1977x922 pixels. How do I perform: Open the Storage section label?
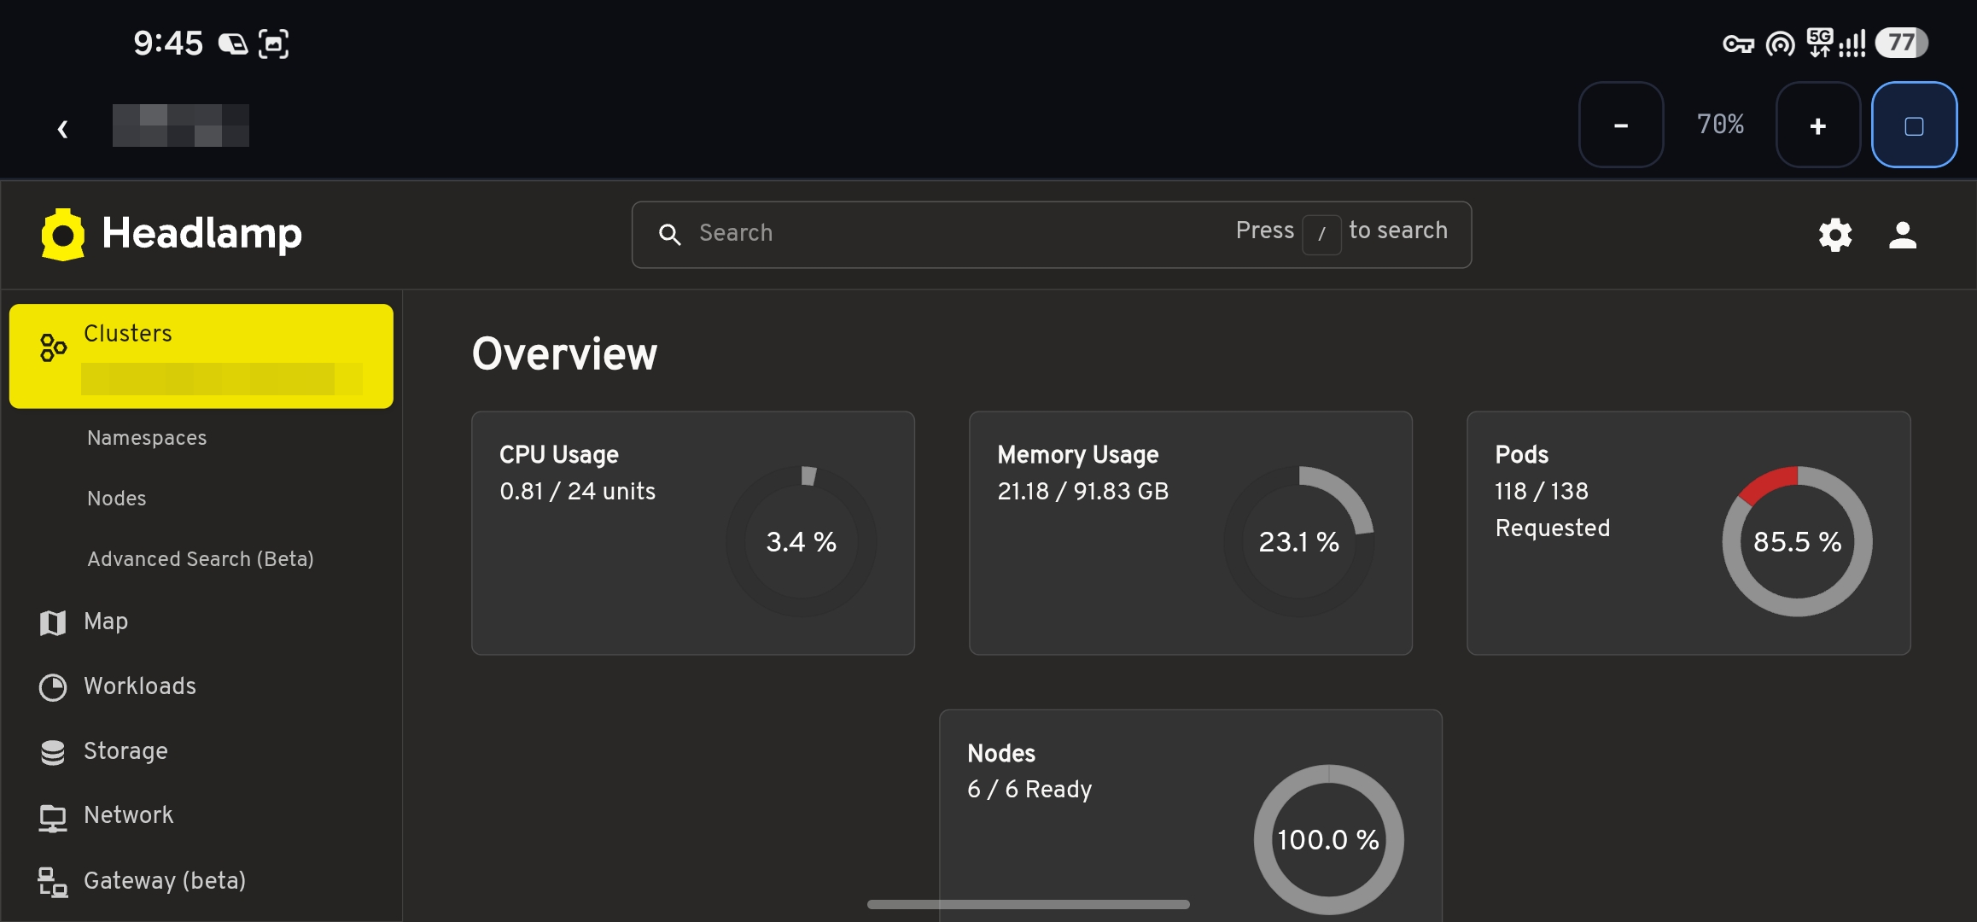[125, 751]
